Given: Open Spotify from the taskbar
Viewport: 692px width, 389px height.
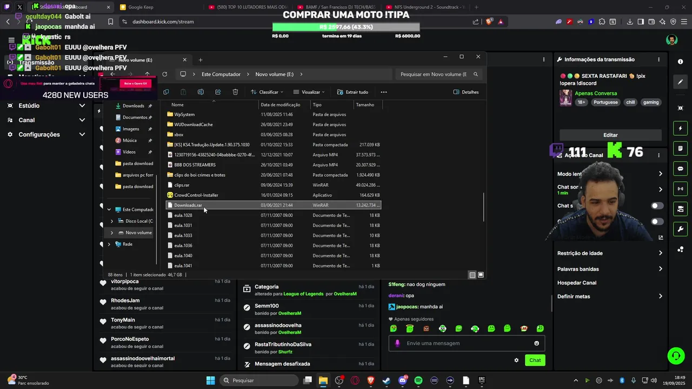Looking at the screenshot, I should (418, 380).
